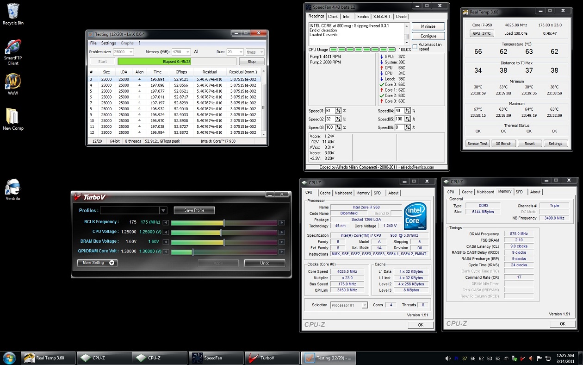Click the Speed03 spinner arrows in SpeedFan
Screen dimensions: 583x365
(338, 127)
